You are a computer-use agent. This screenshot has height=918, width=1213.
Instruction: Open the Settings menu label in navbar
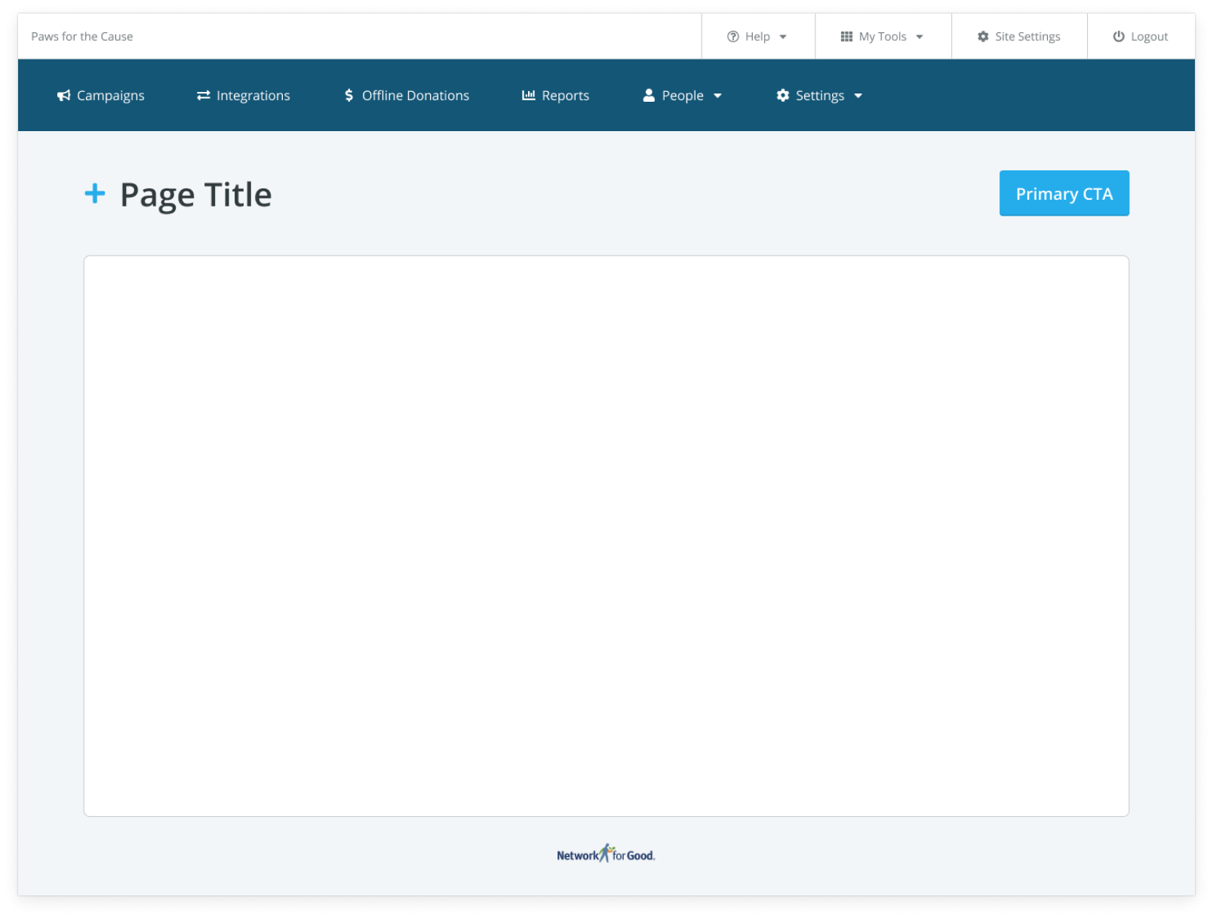820,96
